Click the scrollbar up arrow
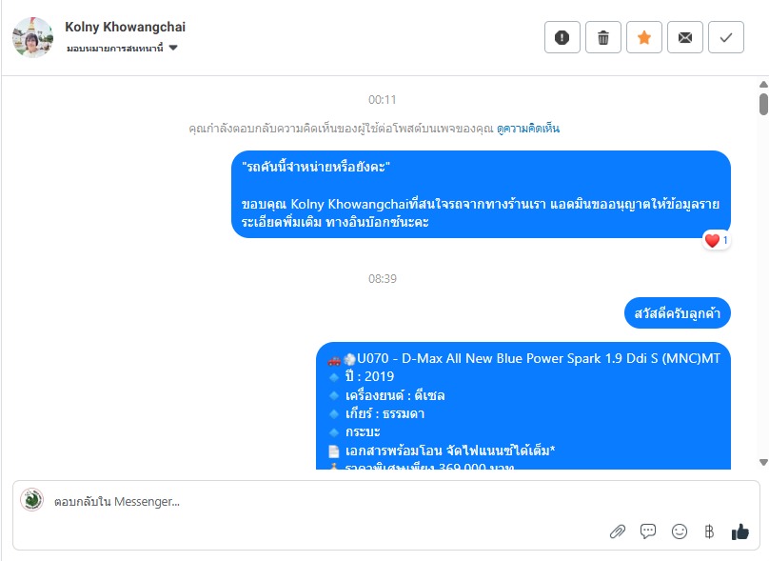This screenshot has height=561, width=769. pos(763,85)
